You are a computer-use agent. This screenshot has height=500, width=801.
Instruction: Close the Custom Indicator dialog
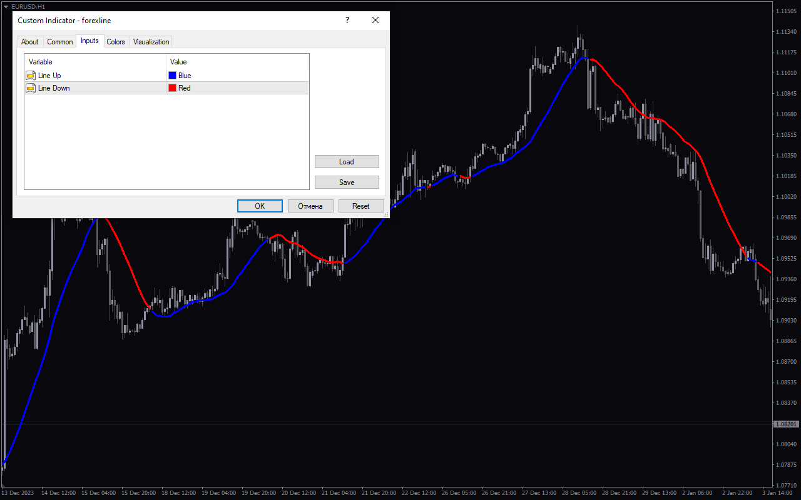375,20
